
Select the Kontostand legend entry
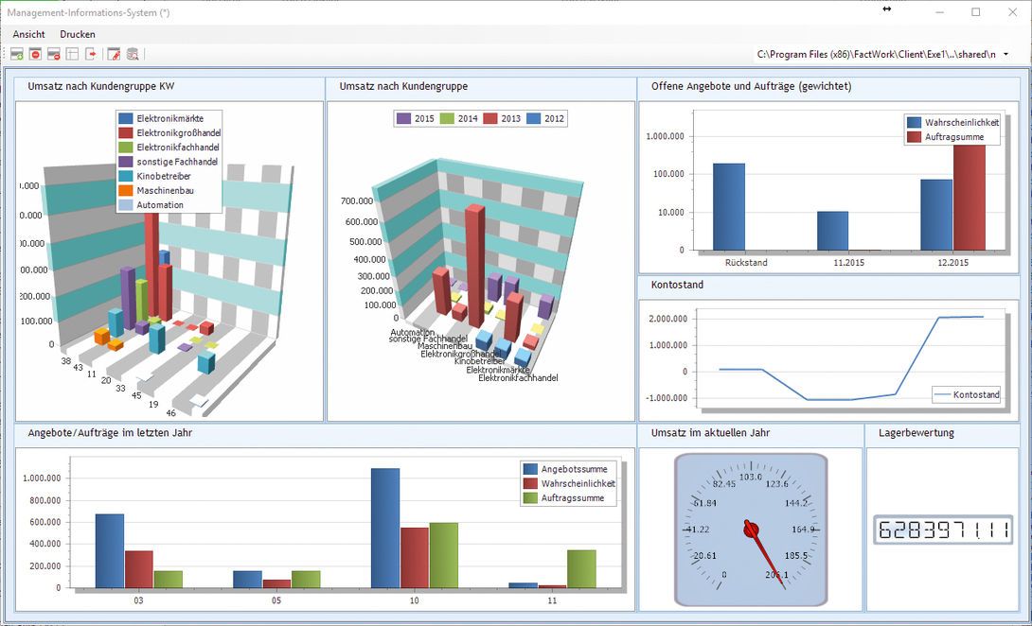tap(966, 395)
